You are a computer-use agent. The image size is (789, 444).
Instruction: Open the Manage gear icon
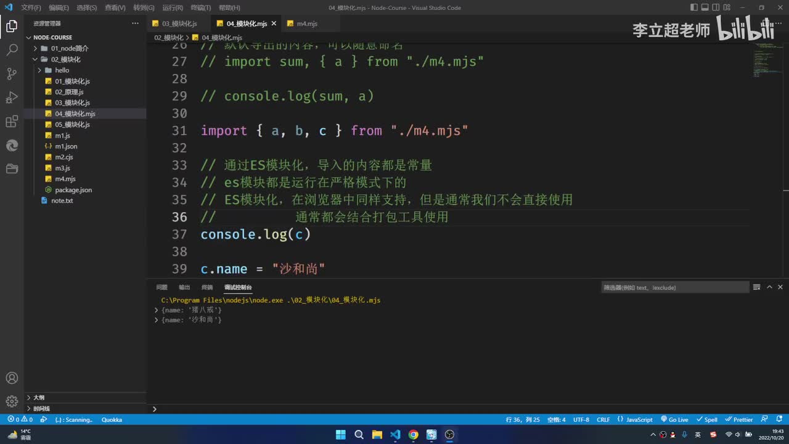12,401
